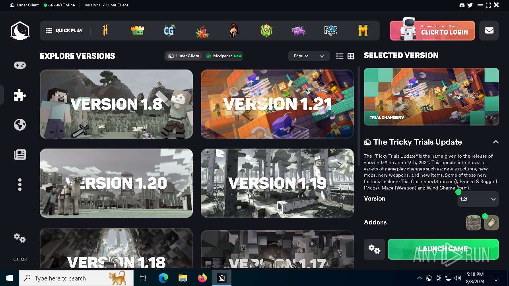This screenshot has height=286, width=509.
Task: Open the globe servers section
Action: [20, 125]
